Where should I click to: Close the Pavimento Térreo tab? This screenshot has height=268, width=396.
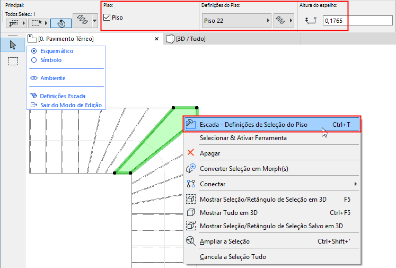pyautogui.click(x=156, y=39)
